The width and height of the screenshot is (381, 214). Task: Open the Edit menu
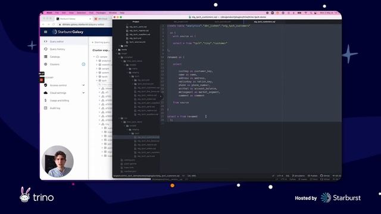(64, 12)
